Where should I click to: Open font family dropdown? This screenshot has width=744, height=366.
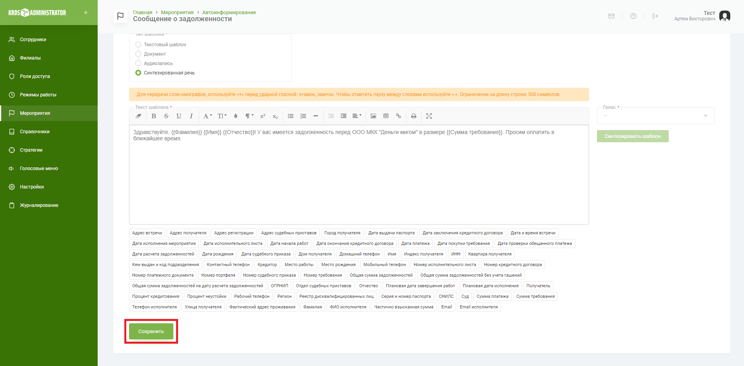pyautogui.click(x=207, y=116)
